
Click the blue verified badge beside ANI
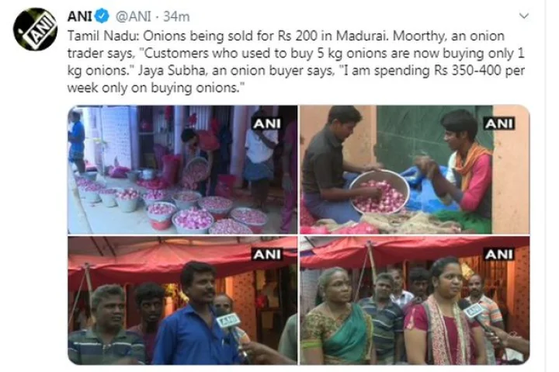(x=102, y=16)
